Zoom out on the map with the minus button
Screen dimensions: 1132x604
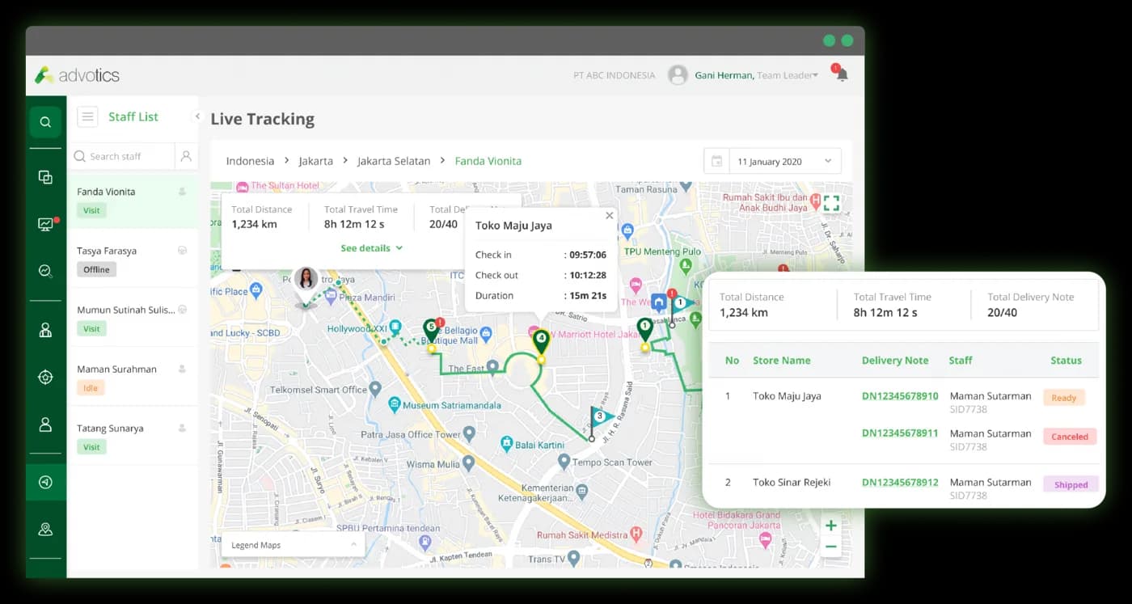(x=830, y=547)
